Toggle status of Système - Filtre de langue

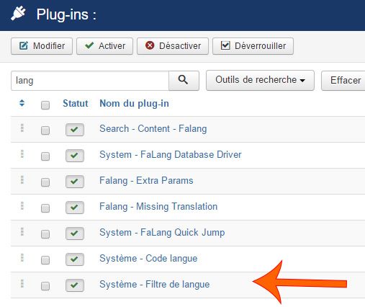[75, 285]
